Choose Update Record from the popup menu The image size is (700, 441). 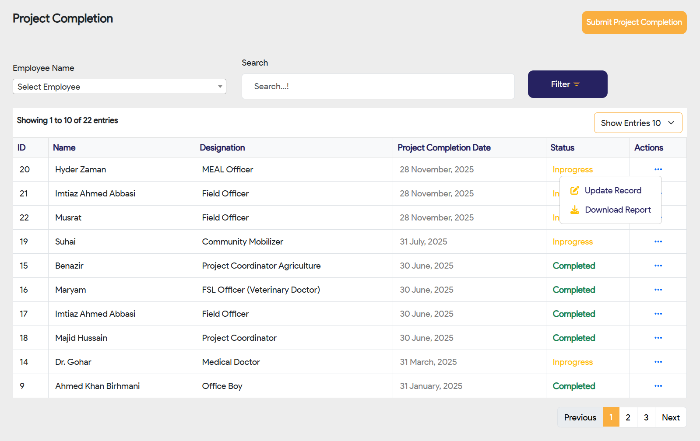click(612, 191)
